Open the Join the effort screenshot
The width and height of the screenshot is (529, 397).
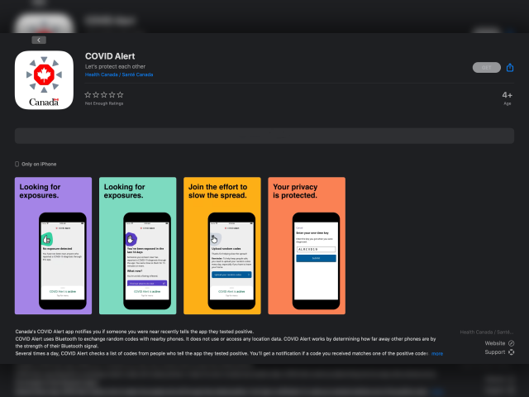[x=222, y=246]
